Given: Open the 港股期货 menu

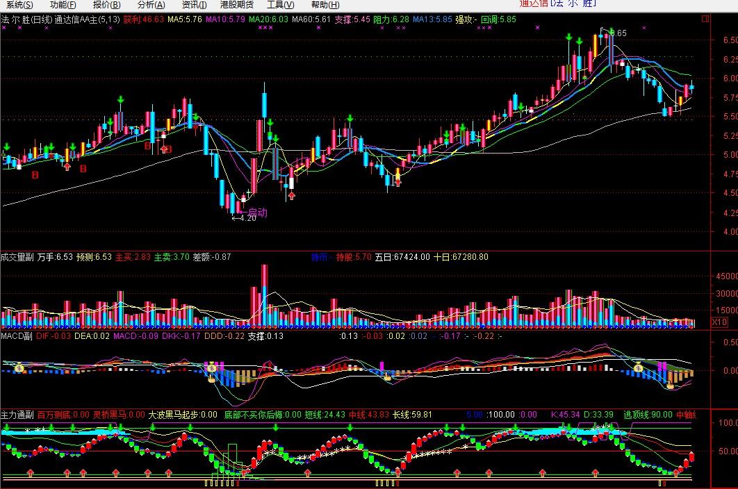Looking at the screenshot, I should point(237,5).
